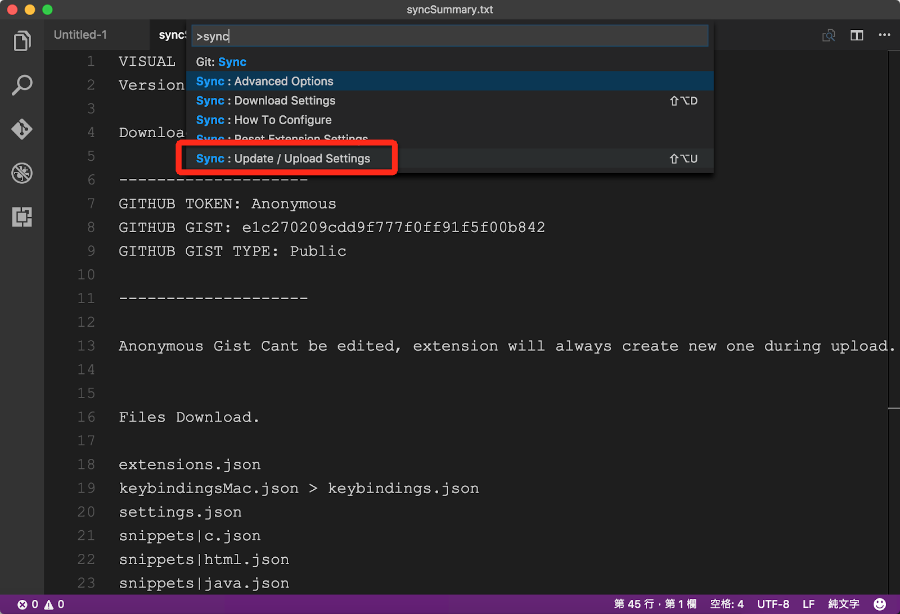Change the LF end-of-line setting
900x614 pixels.
[x=809, y=604]
